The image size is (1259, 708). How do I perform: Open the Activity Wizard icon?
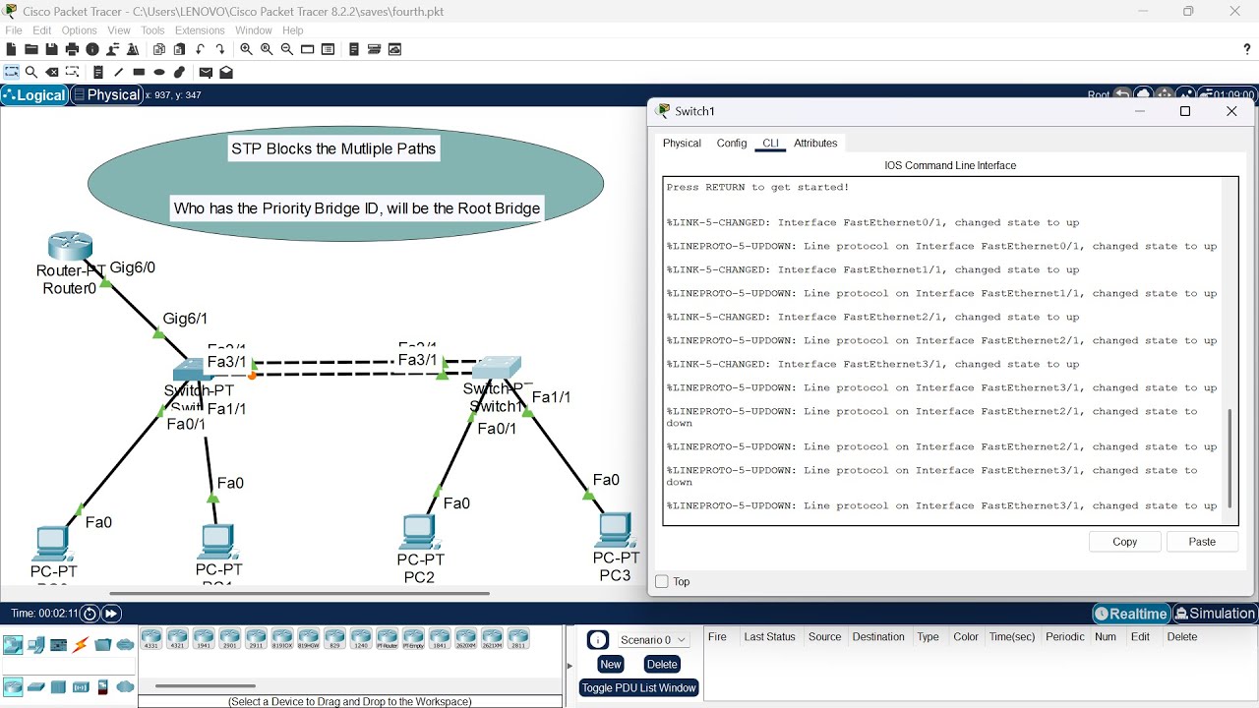point(133,49)
